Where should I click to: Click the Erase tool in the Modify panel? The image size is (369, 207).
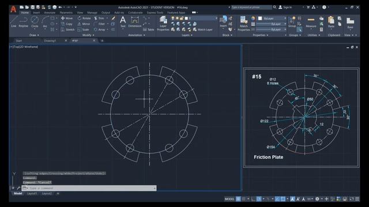[x=113, y=18]
